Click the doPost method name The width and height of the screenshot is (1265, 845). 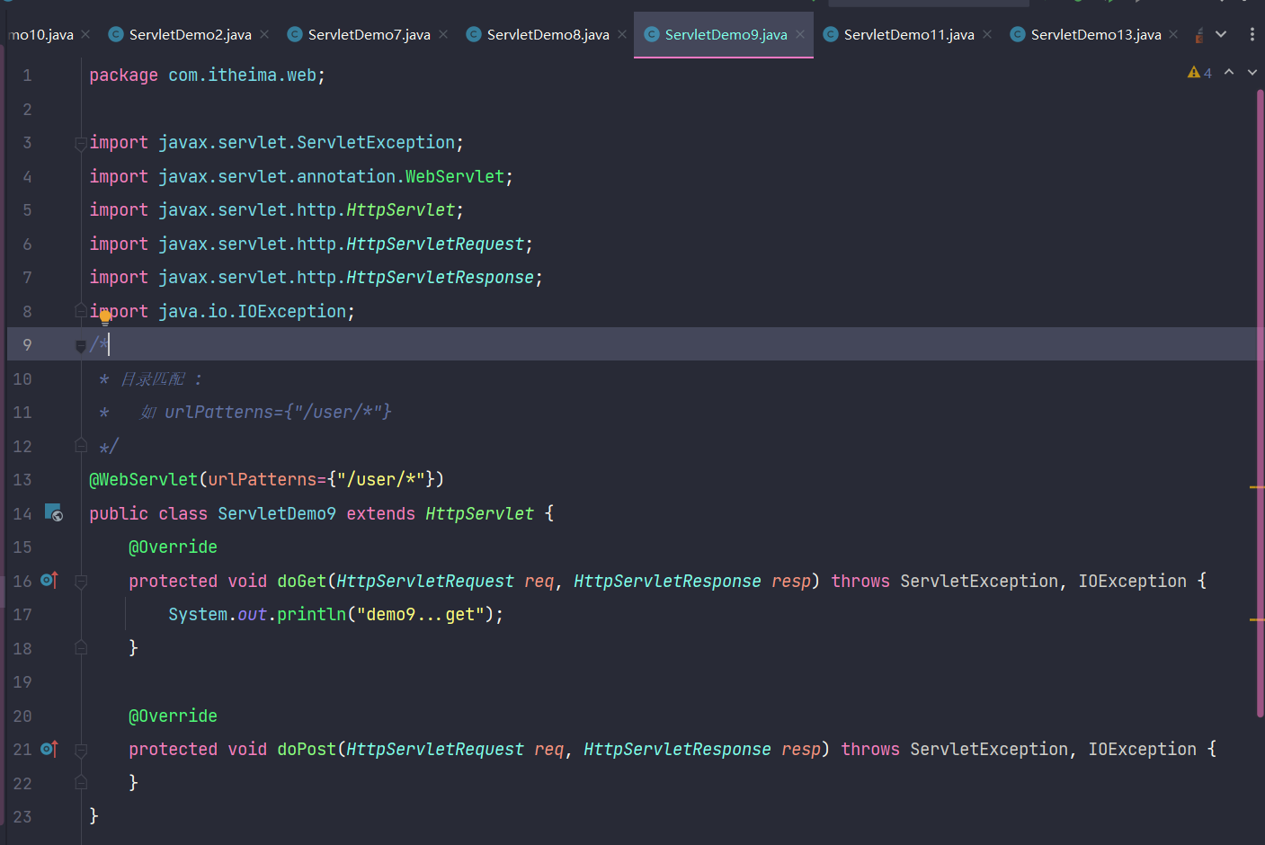pyautogui.click(x=307, y=750)
